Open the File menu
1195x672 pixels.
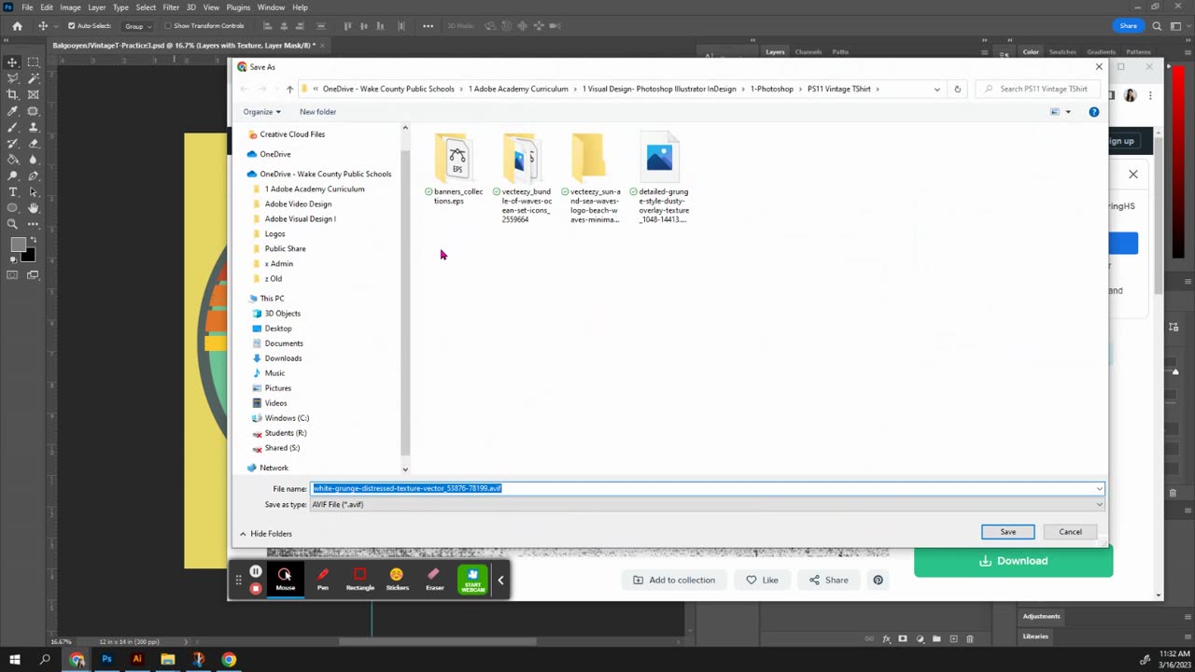pyautogui.click(x=27, y=7)
